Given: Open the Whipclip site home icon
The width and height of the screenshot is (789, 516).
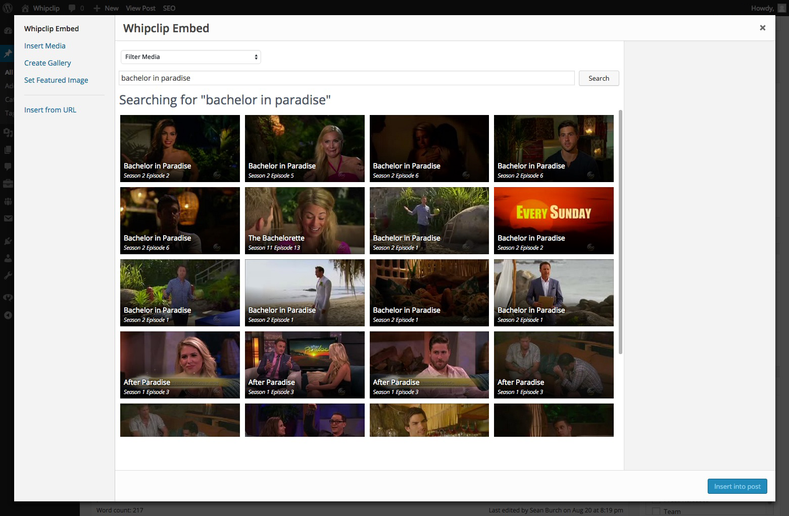Looking at the screenshot, I should point(25,8).
